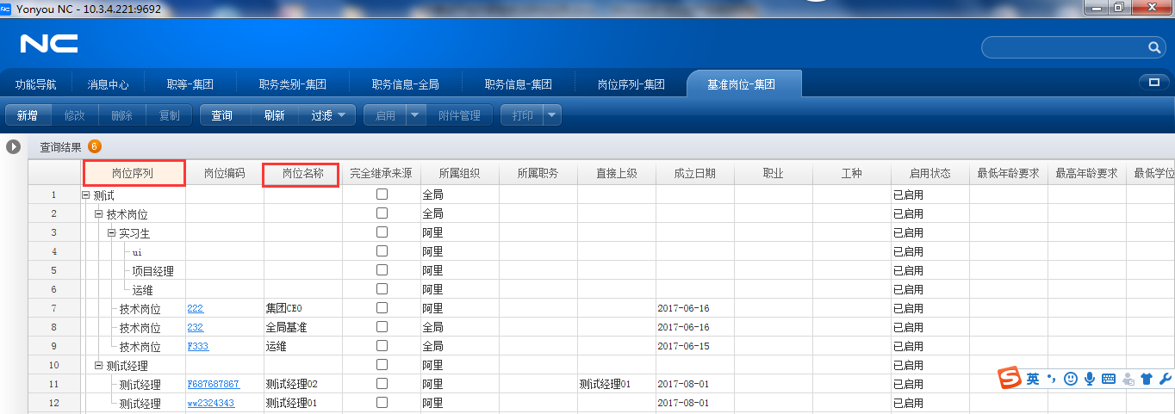Click the search magnifier icon
This screenshot has width=1175, height=414.
tap(1154, 47)
